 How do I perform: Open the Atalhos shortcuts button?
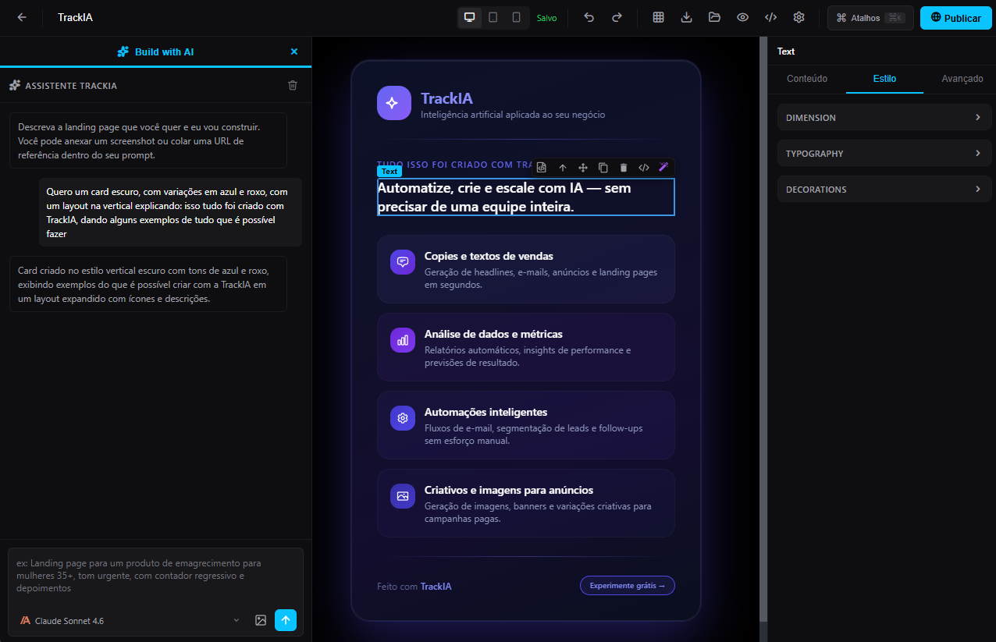pos(870,18)
